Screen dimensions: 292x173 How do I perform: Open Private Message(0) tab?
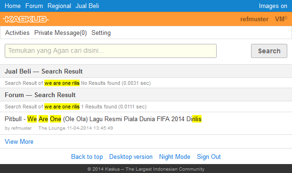coord(61,33)
